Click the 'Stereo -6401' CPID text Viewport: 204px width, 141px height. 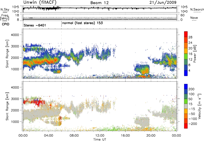(x=35, y=25)
